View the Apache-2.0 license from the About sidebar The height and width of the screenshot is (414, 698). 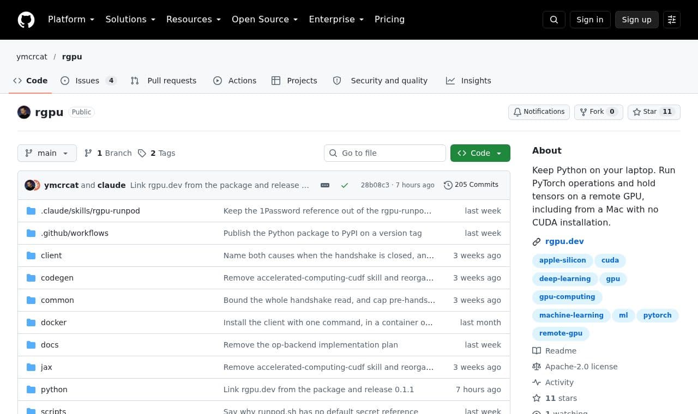tap(575, 367)
